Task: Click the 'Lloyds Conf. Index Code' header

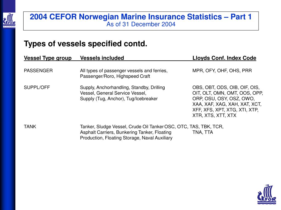Action: click(224, 58)
